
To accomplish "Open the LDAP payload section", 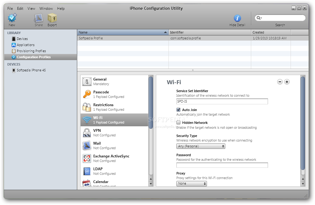I will click(x=114, y=171).
